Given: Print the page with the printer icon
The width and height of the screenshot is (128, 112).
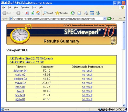Looking at the screenshot, I should [x=86, y=13].
